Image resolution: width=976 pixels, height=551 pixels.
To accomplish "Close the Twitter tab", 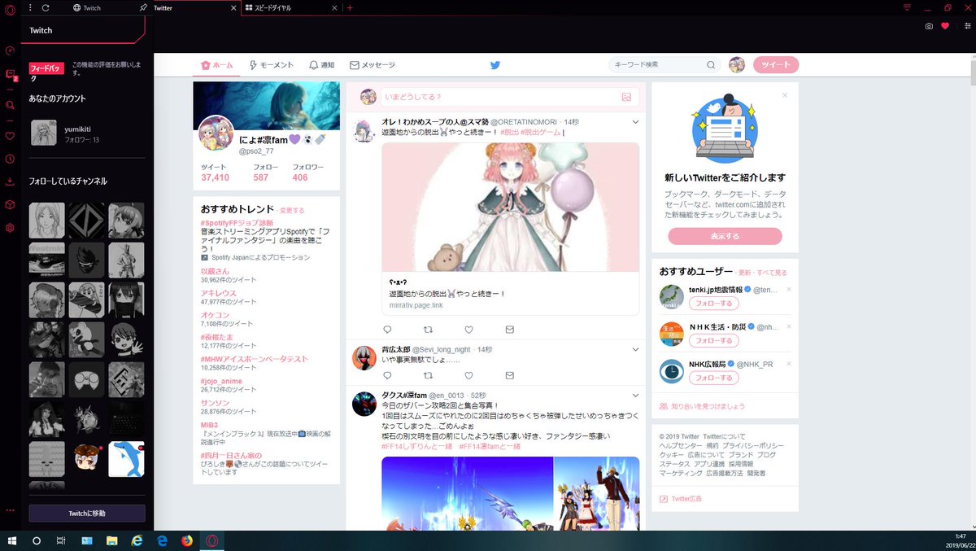I will pyautogui.click(x=234, y=7).
